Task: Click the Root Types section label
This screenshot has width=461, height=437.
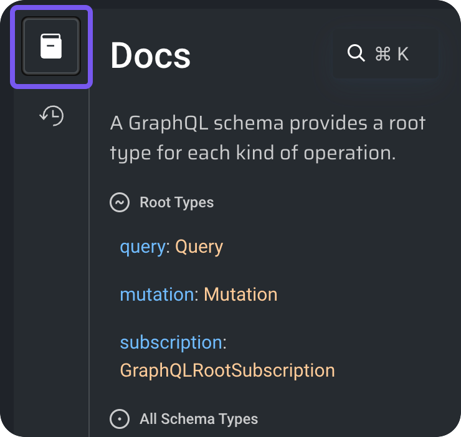Action: tap(176, 202)
